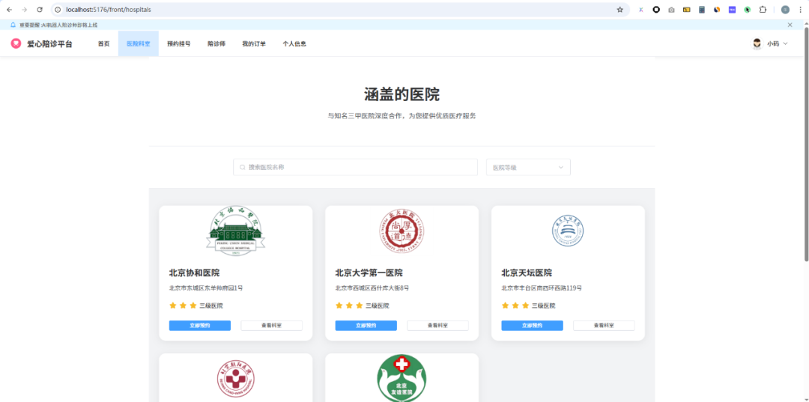Open the 首页 menu item
The image size is (809, 402).
[103, 44]
